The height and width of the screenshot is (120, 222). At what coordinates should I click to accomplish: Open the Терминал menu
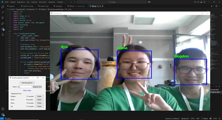pos(51,2)
